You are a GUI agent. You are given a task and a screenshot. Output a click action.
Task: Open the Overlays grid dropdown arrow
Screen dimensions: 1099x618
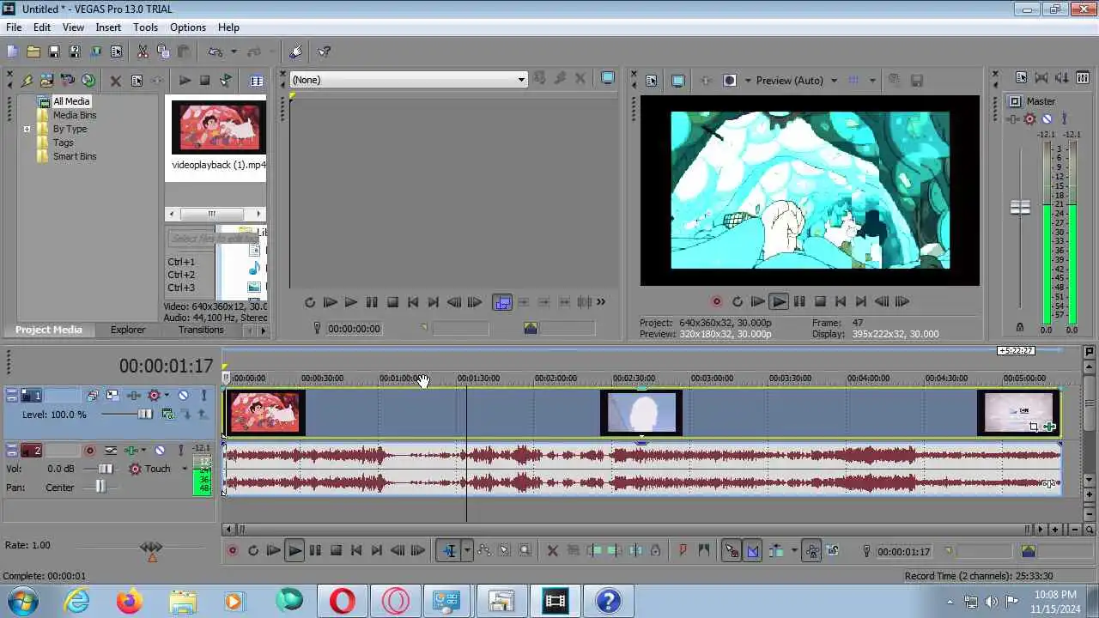click(872, 81)
